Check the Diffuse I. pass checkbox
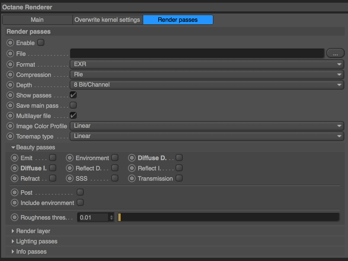 point(53,168)
